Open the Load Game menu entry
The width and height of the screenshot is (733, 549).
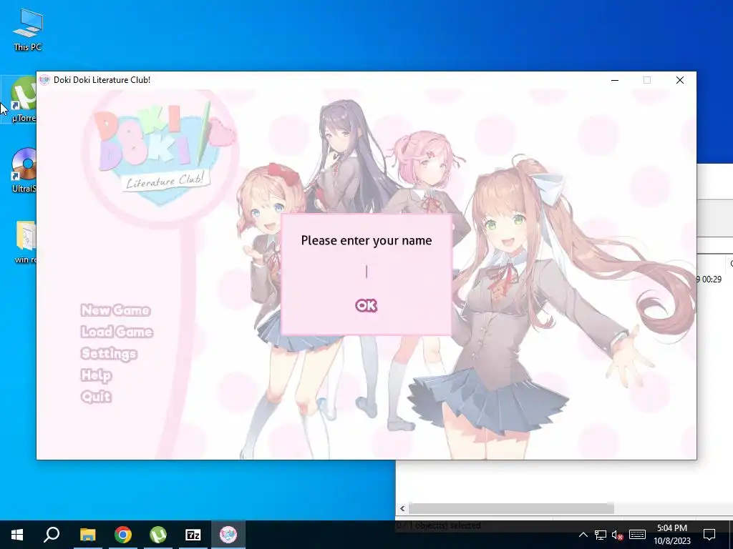pos(117,332)
